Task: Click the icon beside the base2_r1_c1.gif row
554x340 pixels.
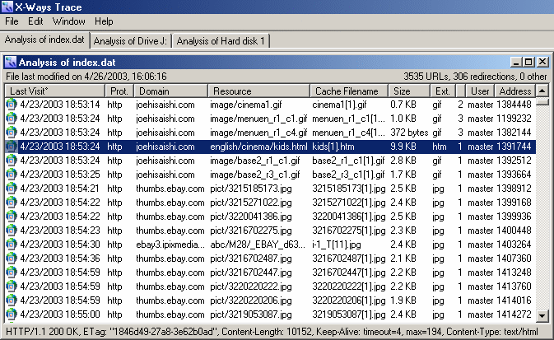Action: [11, 161]
